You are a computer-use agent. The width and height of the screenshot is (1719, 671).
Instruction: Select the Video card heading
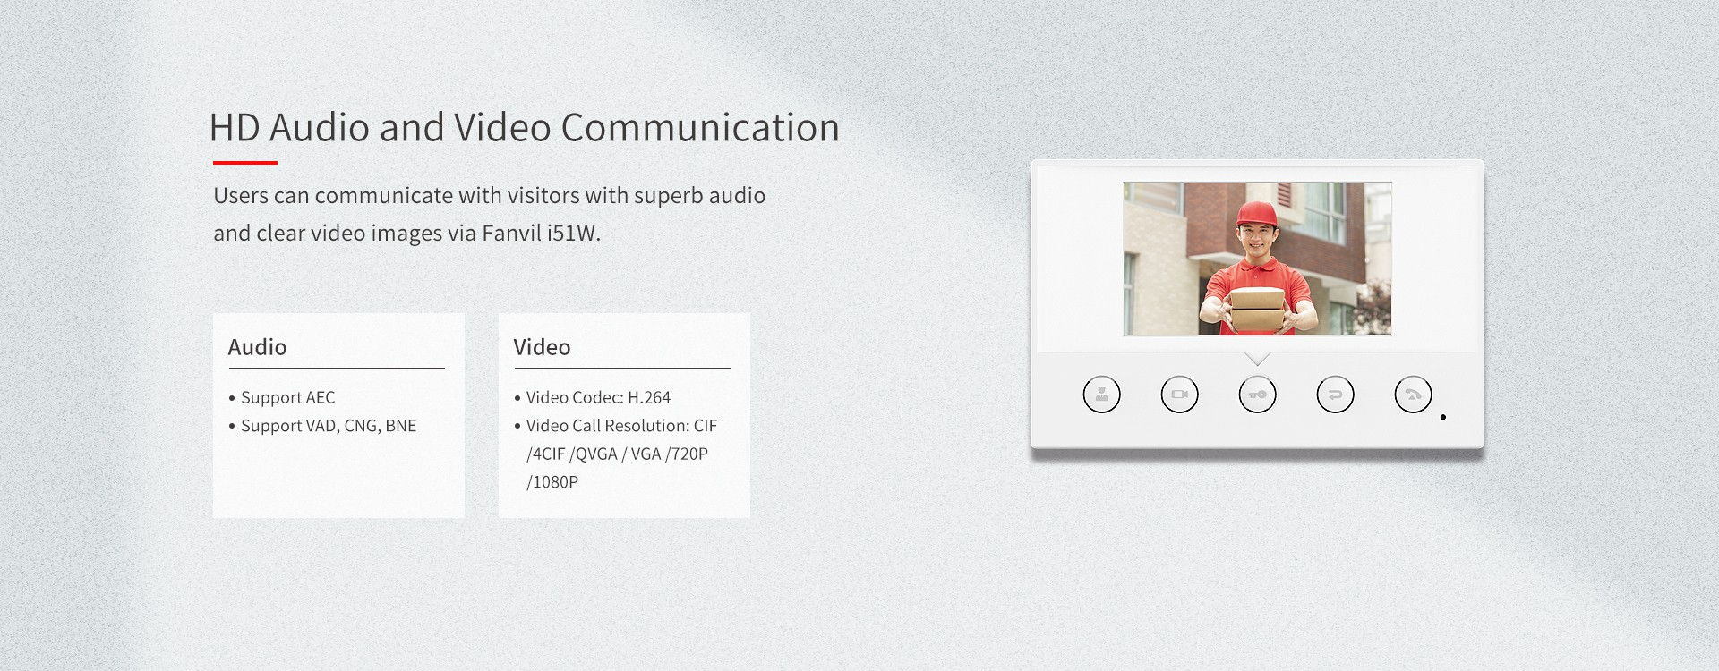pyautogui.click(x=542, y=347)
